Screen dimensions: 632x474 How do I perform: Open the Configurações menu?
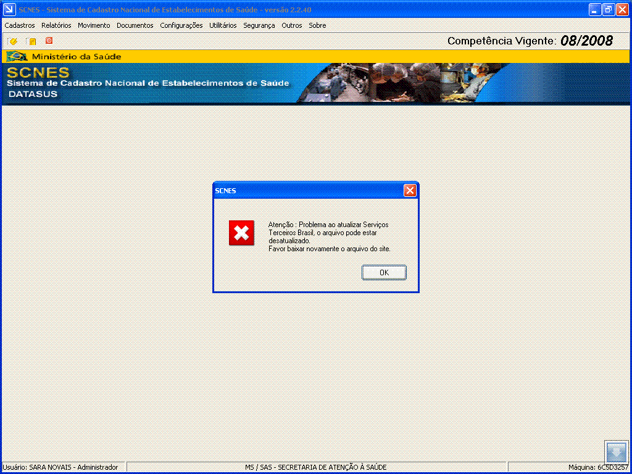pos(180,25)
